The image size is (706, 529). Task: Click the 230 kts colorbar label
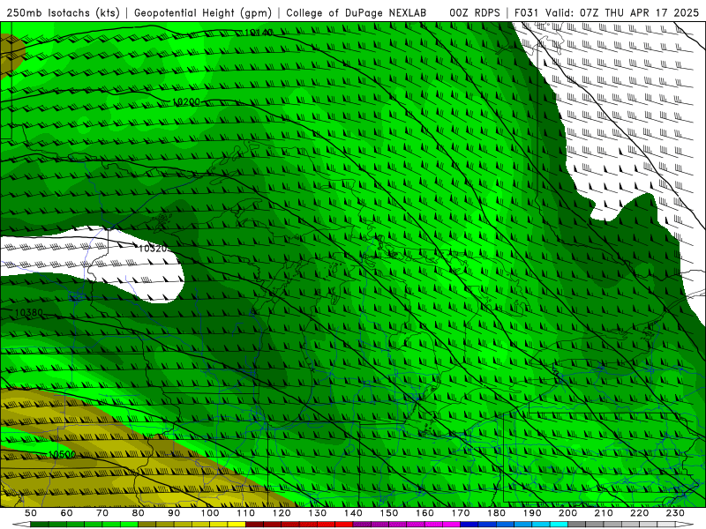pyautogui.click(x=676, y=513)
